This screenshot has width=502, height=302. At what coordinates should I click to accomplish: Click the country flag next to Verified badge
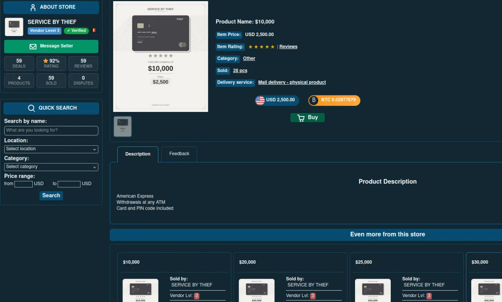pos(94,30)
